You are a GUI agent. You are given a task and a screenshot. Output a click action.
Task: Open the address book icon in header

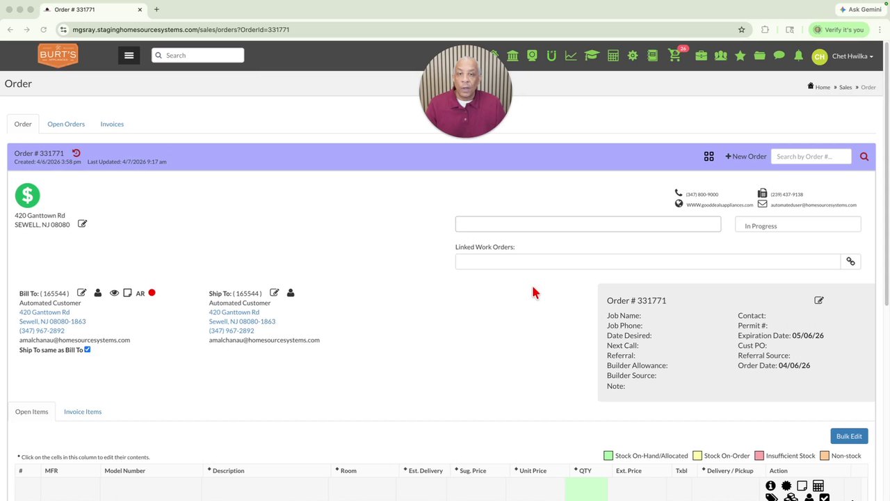[652, 56]
